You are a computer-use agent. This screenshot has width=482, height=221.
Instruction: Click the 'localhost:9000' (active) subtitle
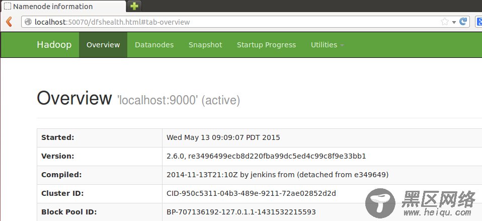pyautogui.click(x=179, y=100)
